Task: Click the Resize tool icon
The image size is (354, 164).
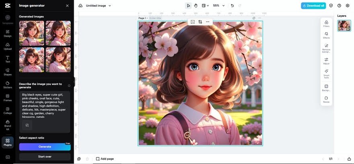Action: pyautogui.click(x=326, y=99)
